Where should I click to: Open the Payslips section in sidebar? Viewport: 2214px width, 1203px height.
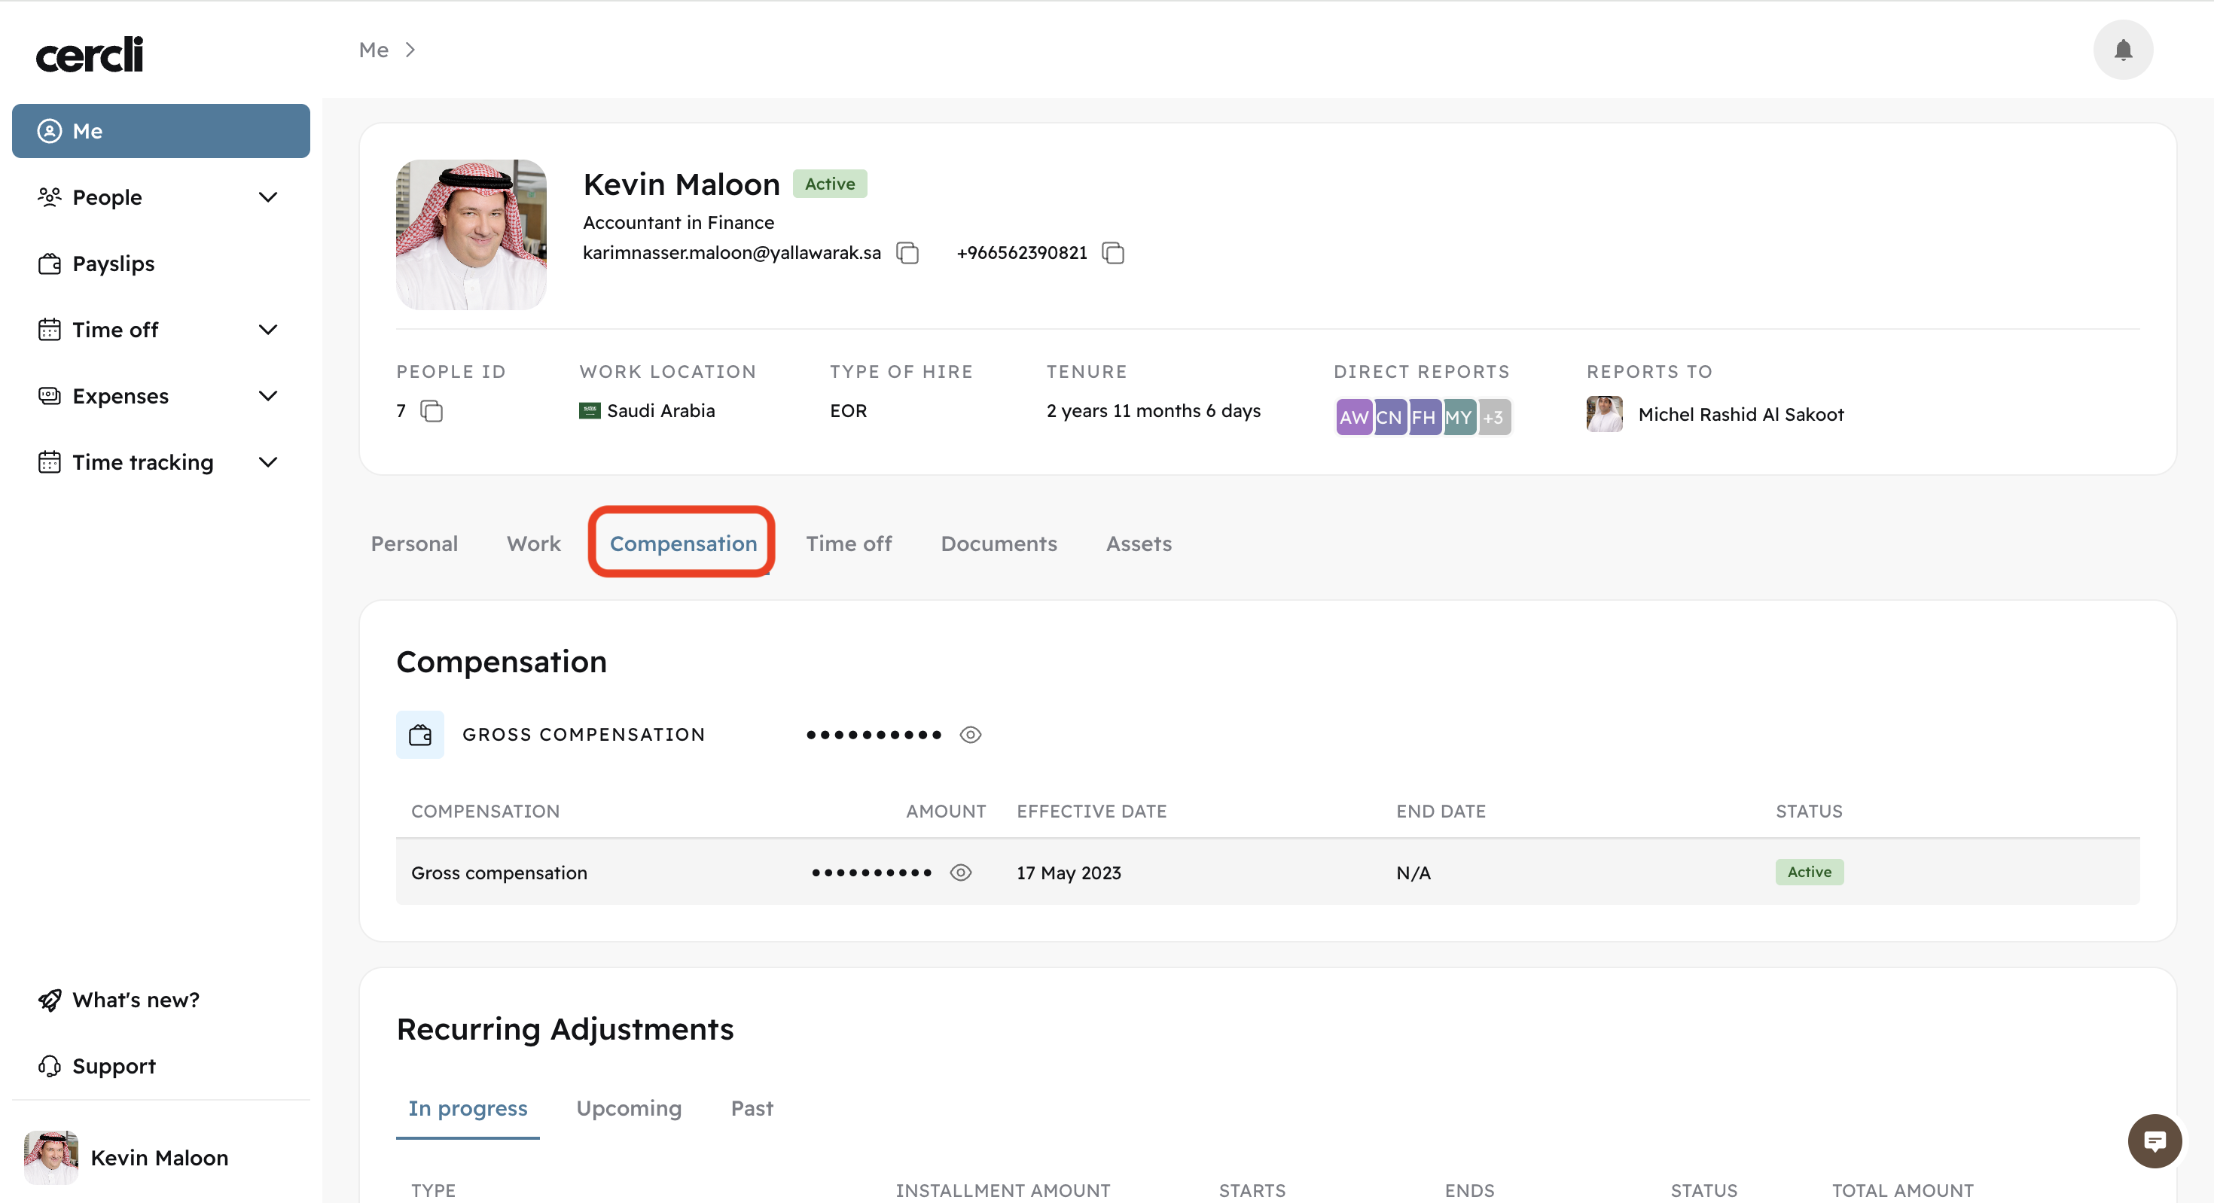click(111, 263)
